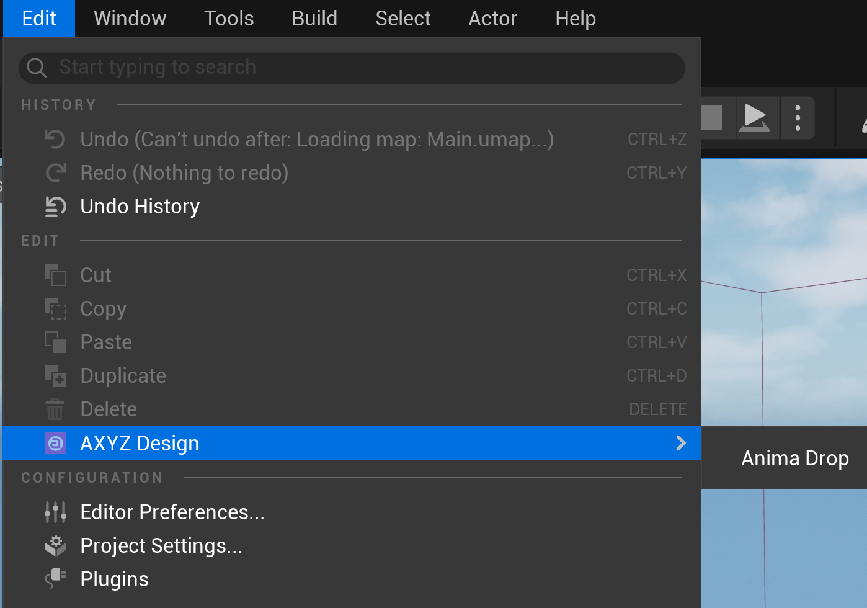The image size is (867, 608).
Task: Click the magnifier search icon
Action: (37, 68)
